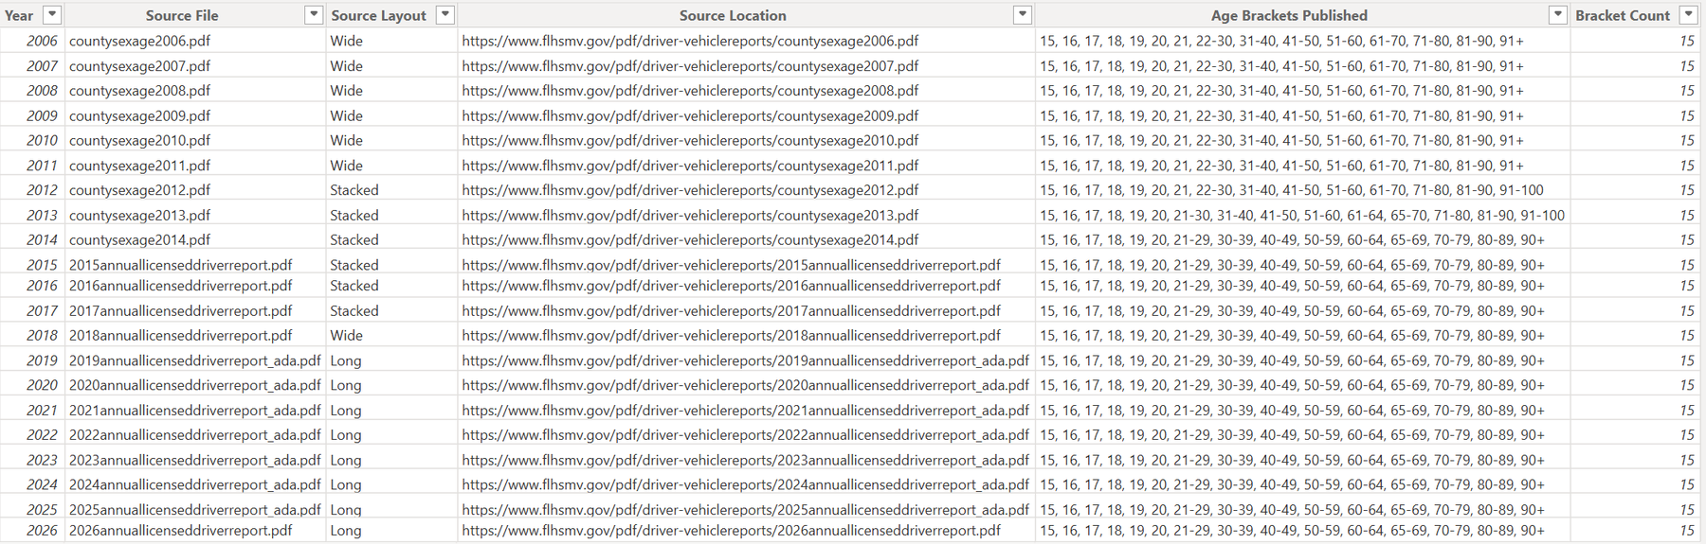The image size is (1706, 544).
Task: Click the cell 2021annuallicenseddriverreport_ada.pdf
Action: (194, 411)
